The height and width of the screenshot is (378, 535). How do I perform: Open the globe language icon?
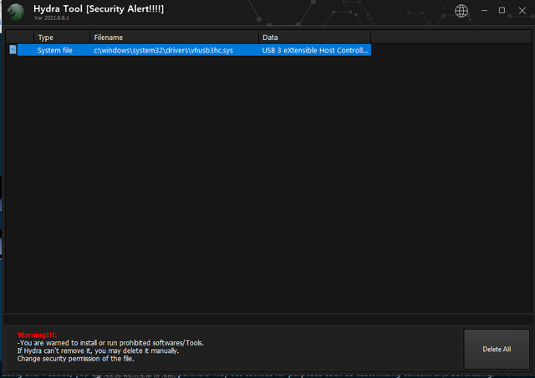coord(461,11)
